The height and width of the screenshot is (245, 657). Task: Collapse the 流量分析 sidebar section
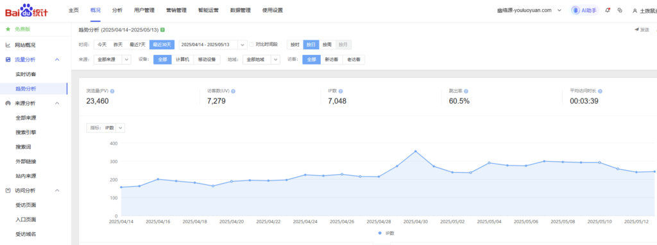[x=57, y=59]
